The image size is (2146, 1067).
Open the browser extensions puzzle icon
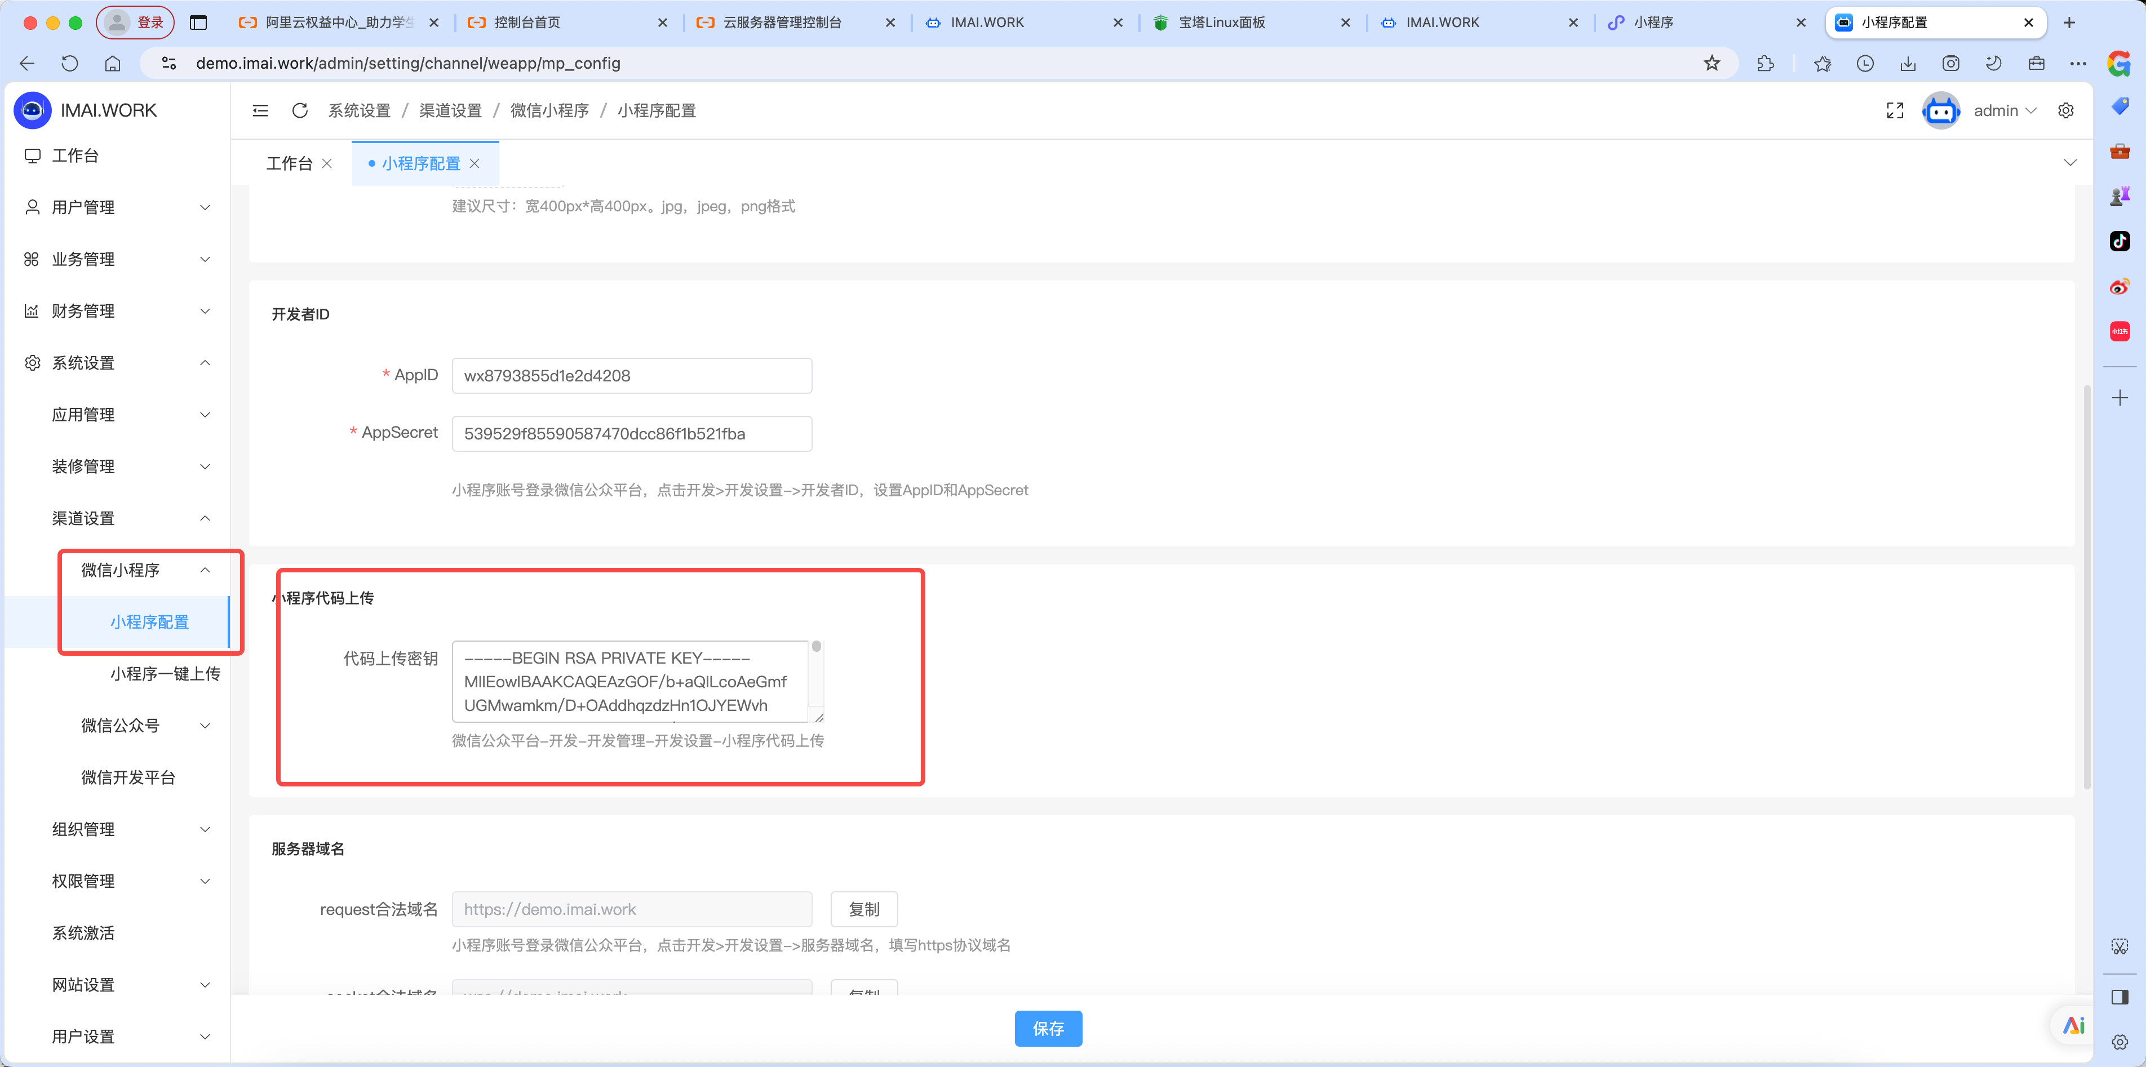click(1765, 63)
